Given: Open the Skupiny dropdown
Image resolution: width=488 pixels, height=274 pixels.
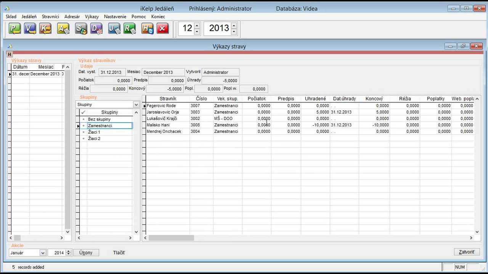Looking at the screenshot, I should [136, 104].
